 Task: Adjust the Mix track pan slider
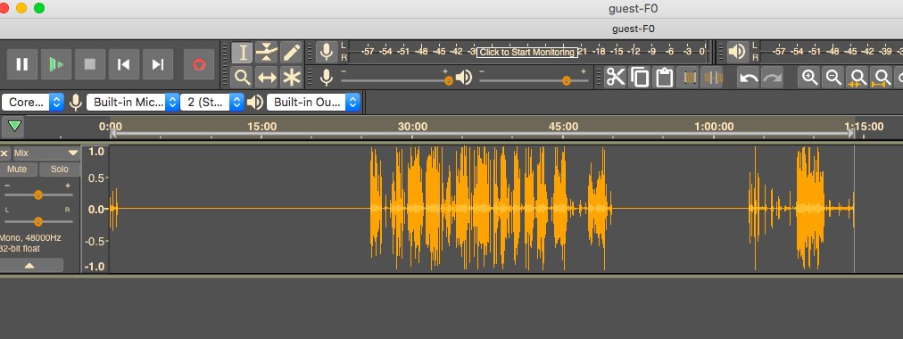(38, 221)
